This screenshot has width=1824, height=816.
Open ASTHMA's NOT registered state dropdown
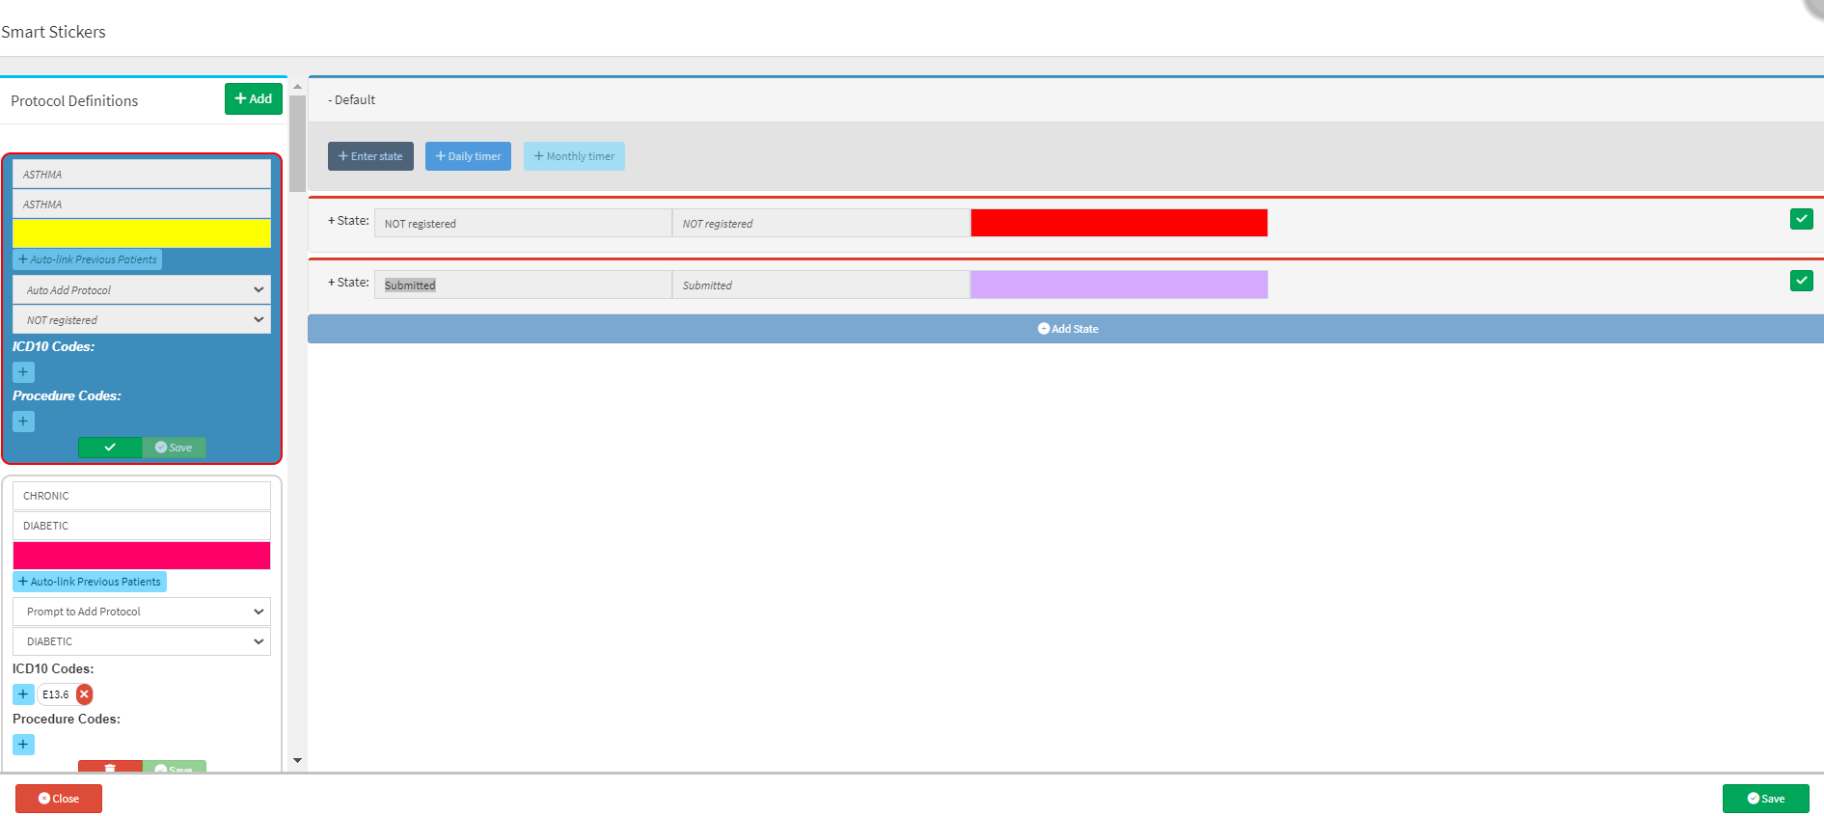click(x=142, y=320)
